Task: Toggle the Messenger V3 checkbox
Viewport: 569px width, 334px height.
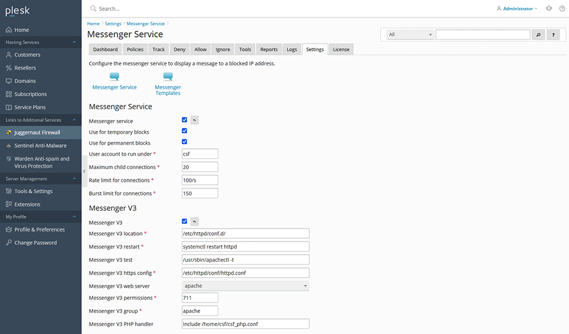Action: (185, 221)
